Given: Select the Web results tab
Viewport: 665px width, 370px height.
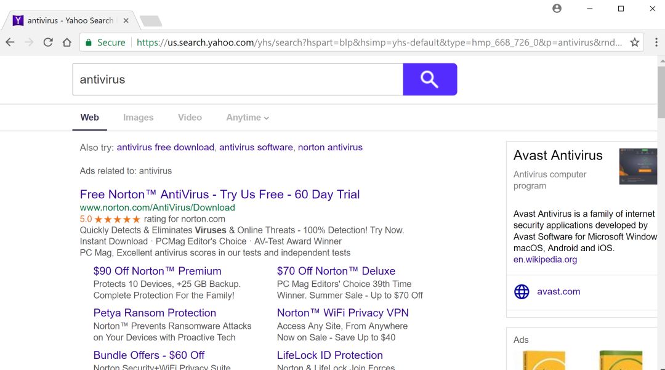Looking at the screenshot, I should coord(89,118).
